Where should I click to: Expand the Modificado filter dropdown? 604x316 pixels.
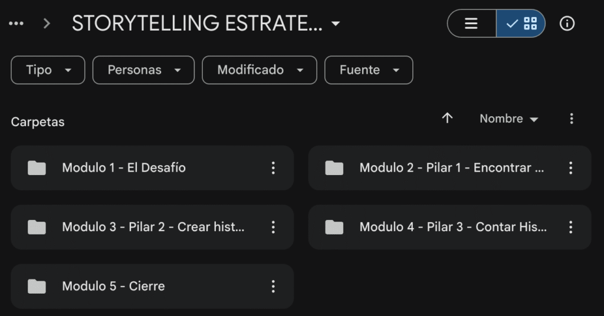259,70
